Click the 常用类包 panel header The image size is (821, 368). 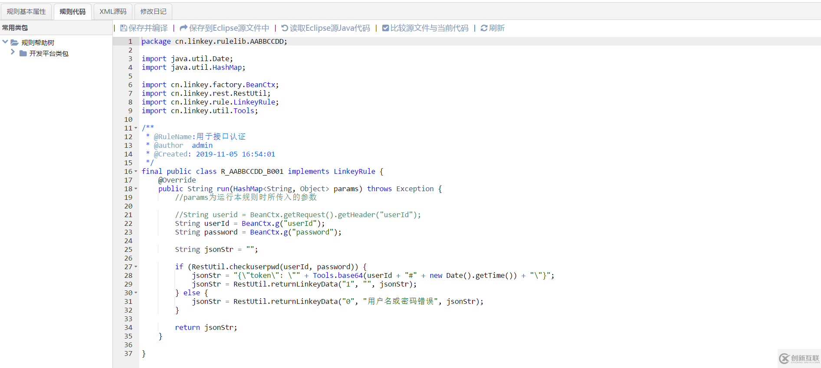click(x=56, y=28)
